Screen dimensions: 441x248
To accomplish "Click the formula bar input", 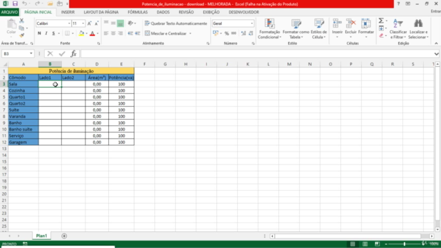I will coord(257,54).
